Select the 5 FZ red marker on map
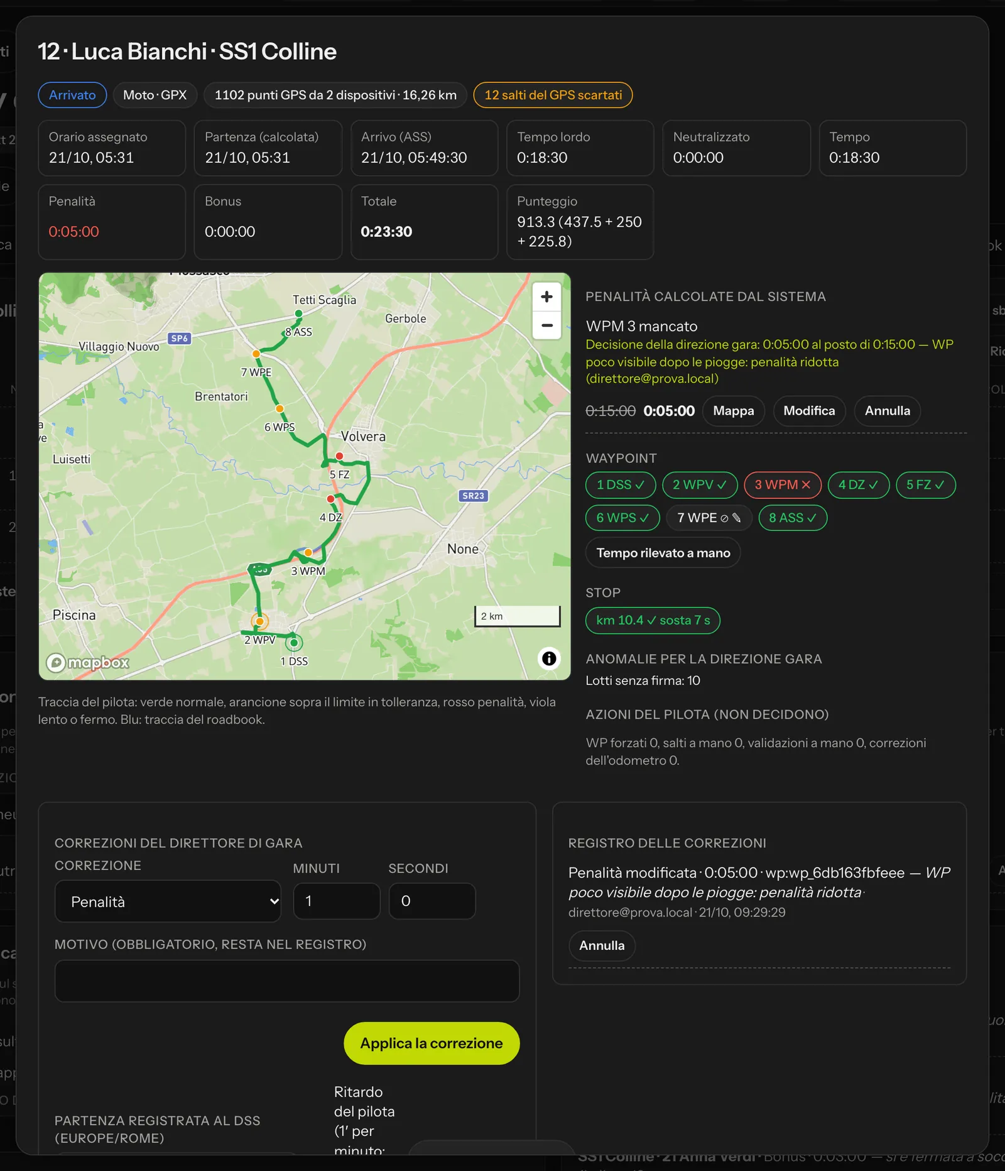This screenshot has height=1171, width=1005. tap(339, 456)
